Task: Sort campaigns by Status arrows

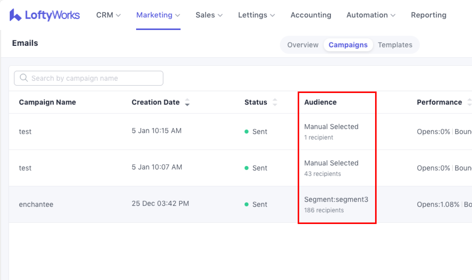Action: point(275,102)
